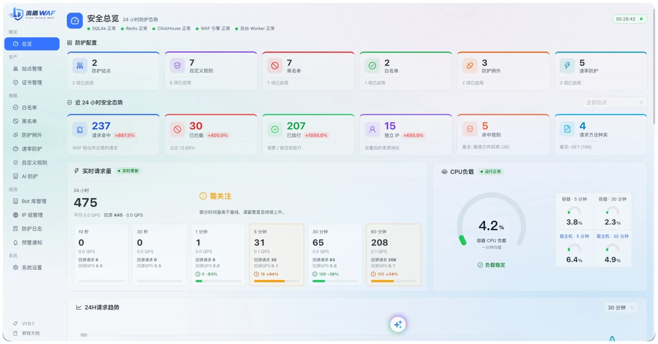Image resolution: width=658 pixels, height=344 pixels.
Task: Click the 运行正常 status badge
Action: [x=490, y=172]
